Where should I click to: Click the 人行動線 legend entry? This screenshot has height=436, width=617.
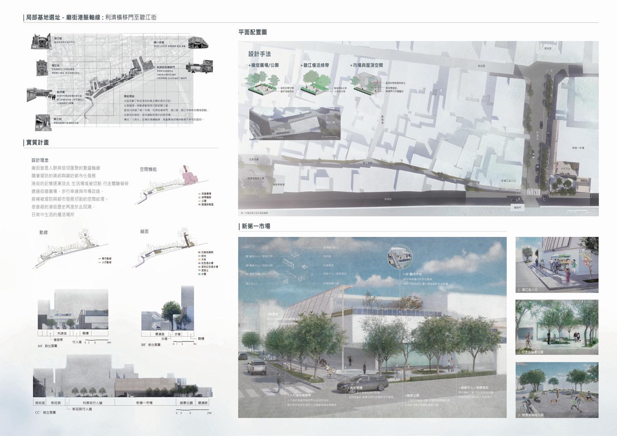pyautogui.click(x=104, y=262)
